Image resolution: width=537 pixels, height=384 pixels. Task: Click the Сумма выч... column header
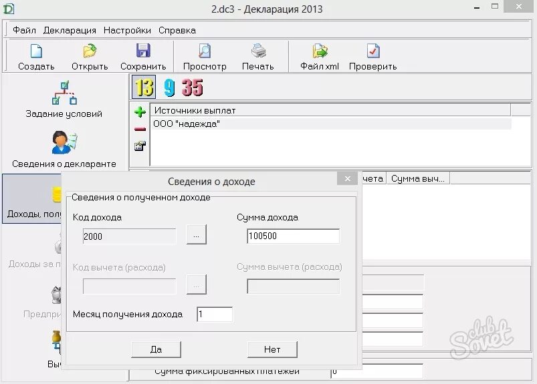click(x=418, y=178)
